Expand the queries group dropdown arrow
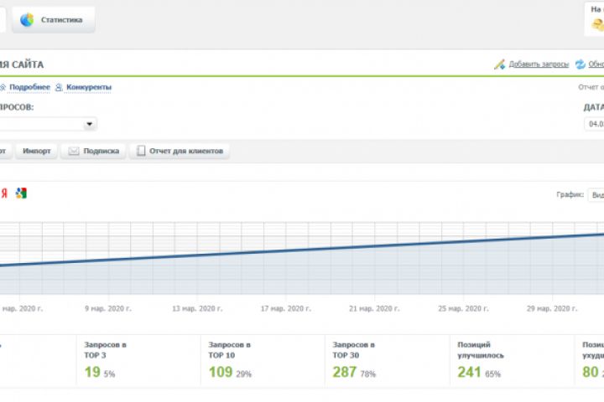This screenshot has width=604, height=402. click(x=90, y=124)
